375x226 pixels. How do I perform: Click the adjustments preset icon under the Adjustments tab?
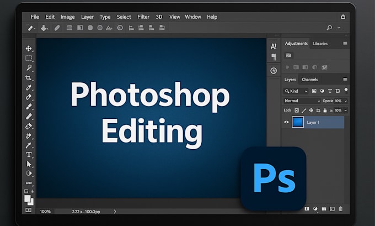[x=288, y=55]
